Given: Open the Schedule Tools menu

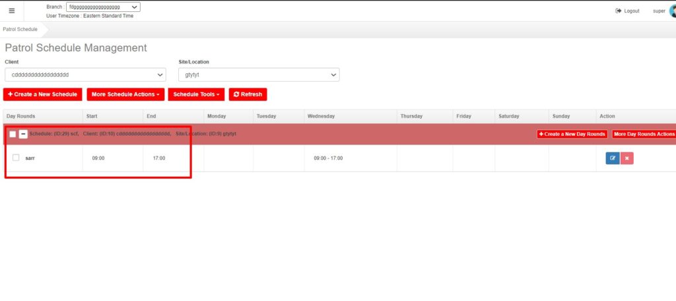Looking at the screenshot, I should 196,94.
